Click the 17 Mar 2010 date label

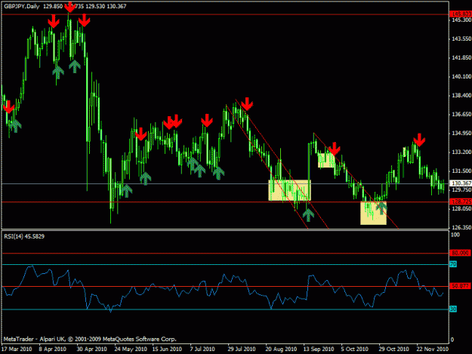17,349
